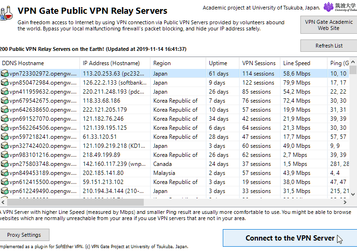The image size is (357, 251).
Task: Select IP 142.160.117.239 cell
Action: click(x=114, y=164)
